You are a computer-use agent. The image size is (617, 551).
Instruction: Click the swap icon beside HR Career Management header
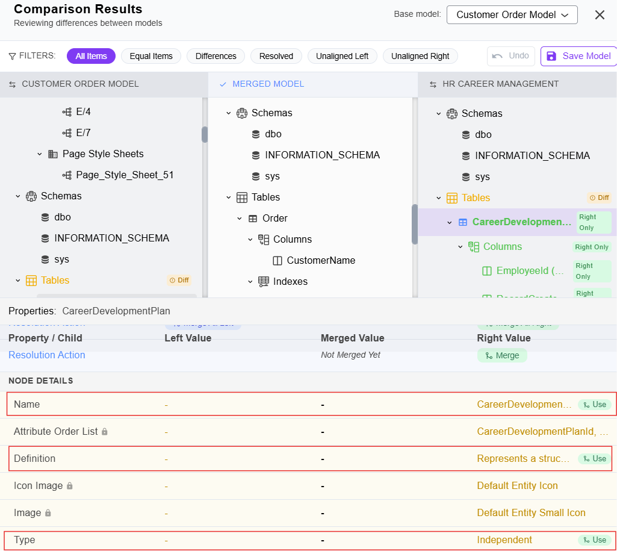(433, 84)
